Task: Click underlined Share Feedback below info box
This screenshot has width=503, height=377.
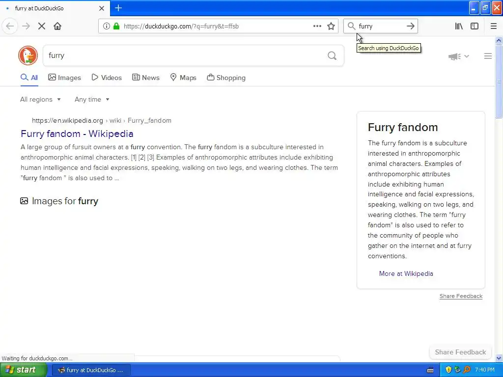Action: [x=461, y=296]
